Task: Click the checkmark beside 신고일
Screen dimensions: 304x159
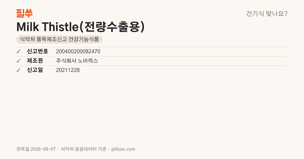Action: coord(18,70)
